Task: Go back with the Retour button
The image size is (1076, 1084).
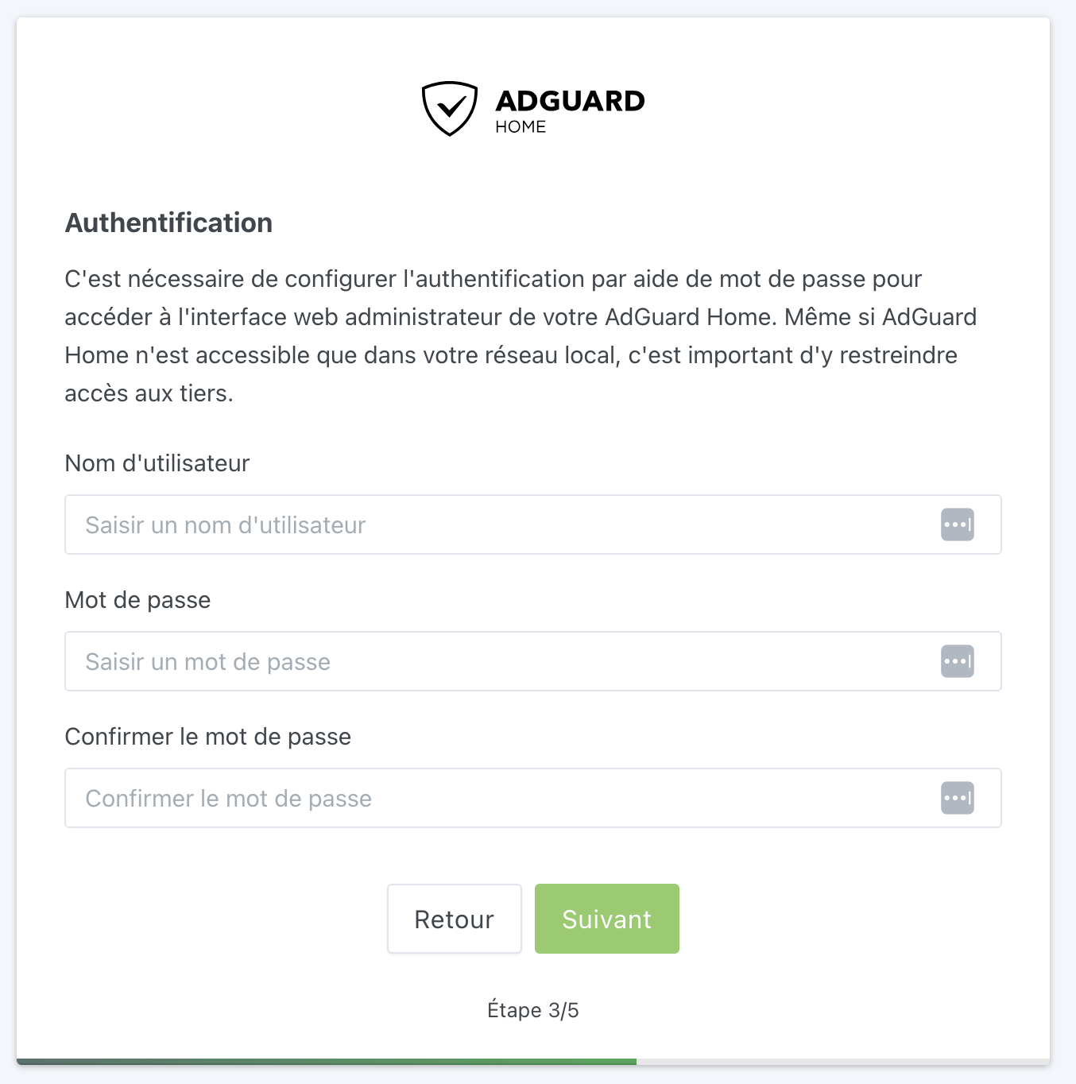Action: coord(455,919)
